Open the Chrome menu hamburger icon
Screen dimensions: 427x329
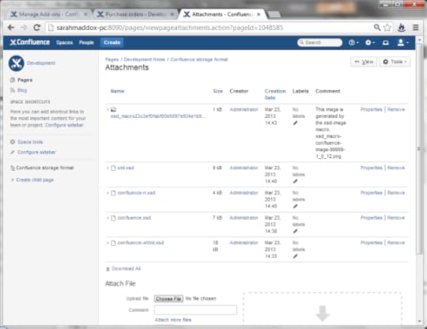click(416, 28)
